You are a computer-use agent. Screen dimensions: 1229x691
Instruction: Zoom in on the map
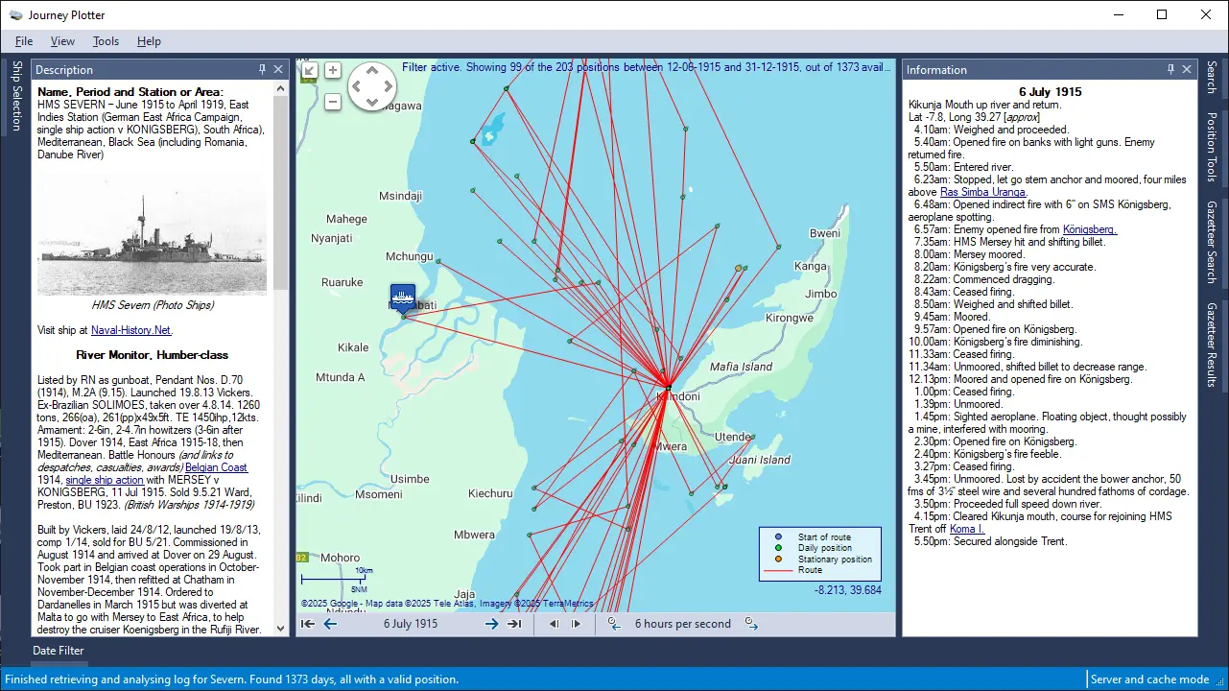(x=333, y=70)
